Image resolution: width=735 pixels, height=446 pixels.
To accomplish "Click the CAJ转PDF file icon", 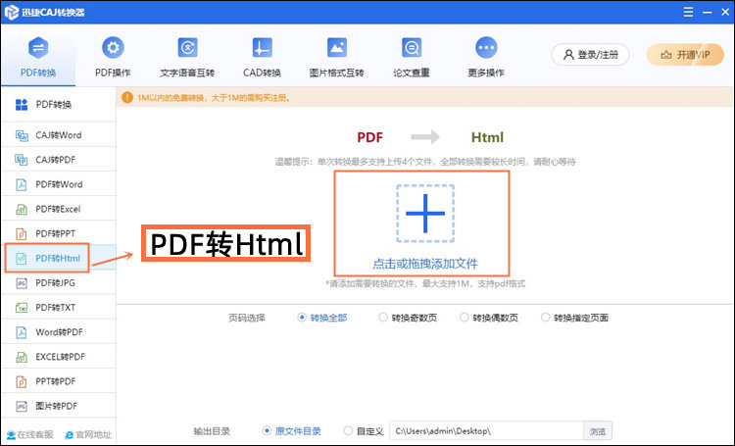I will point(22,160).
